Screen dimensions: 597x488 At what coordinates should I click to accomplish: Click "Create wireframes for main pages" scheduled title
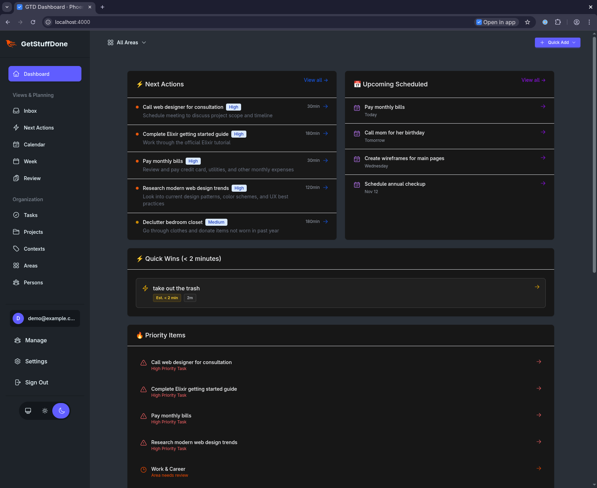pyautogui.click(x=404, y=158)
